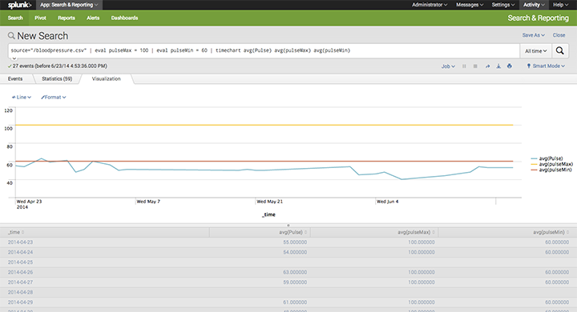Open Settings dropdown
This screenshot has height=312, width=577.
tap(503, 5)
